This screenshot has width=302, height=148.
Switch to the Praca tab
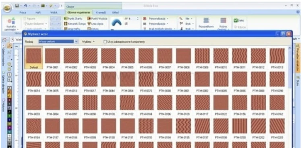(x=23, y=13)
